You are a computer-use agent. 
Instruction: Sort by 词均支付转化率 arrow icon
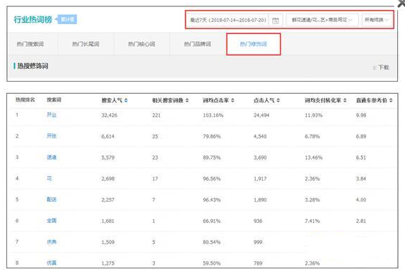click(345, 100)
